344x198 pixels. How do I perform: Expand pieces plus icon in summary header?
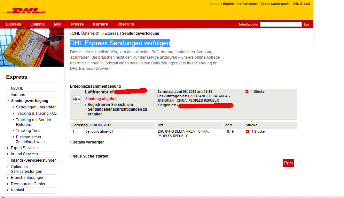click(x=247, y=92)
